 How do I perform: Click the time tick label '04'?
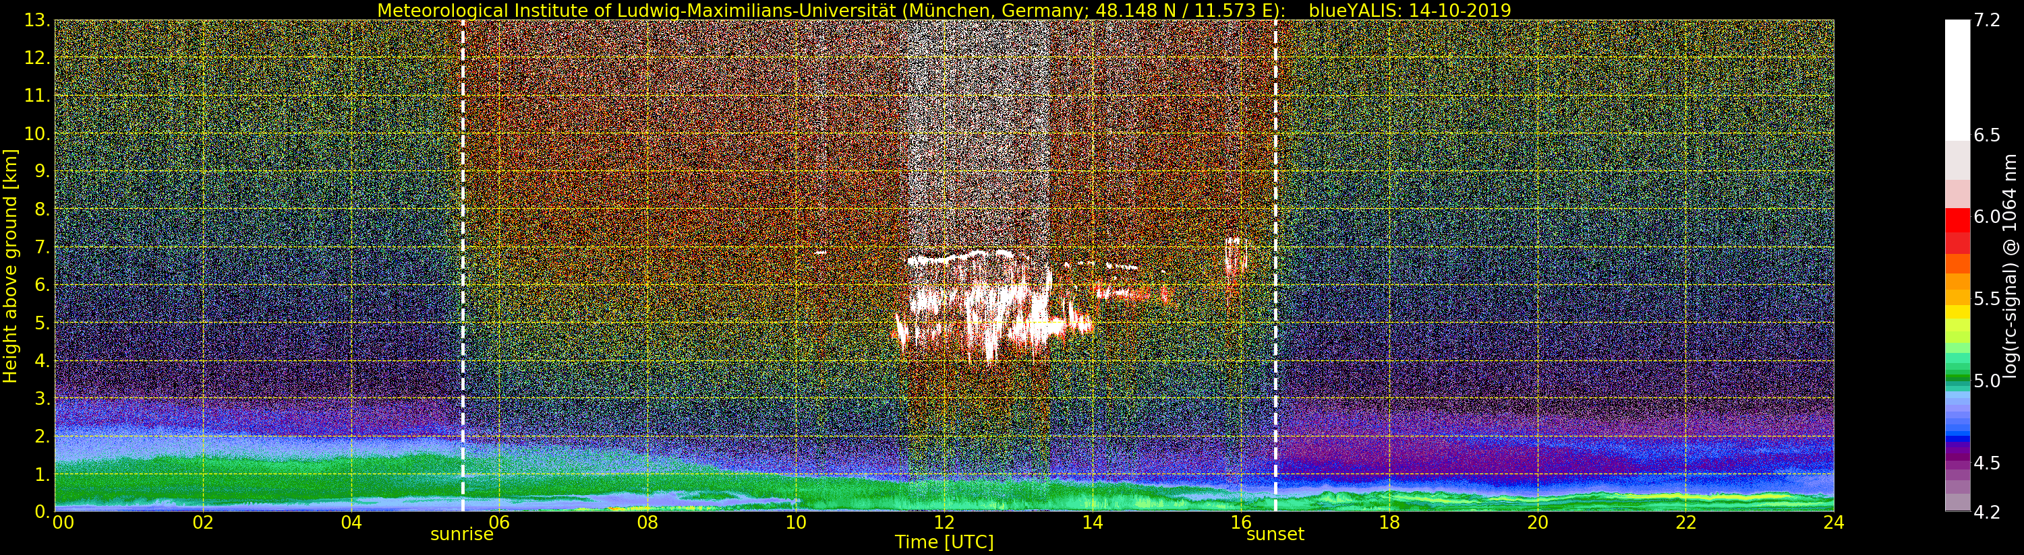tap(351, 523)
